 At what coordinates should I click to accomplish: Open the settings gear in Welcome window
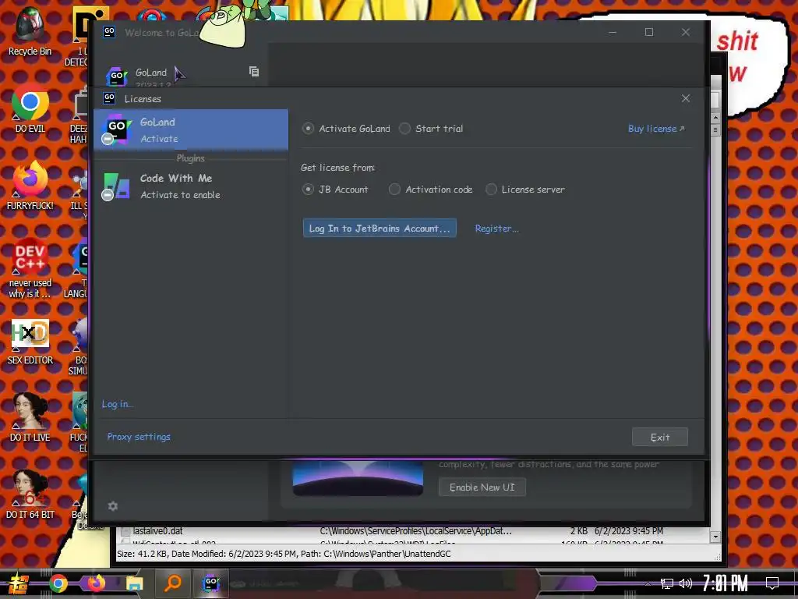(x=113, y=505)
